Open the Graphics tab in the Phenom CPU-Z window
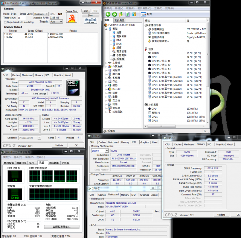Image resolution: width=241 pixels, height=238 pixels. [x=58, y=75]
